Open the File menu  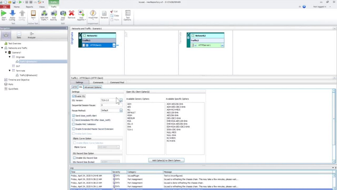click(5, 7)
